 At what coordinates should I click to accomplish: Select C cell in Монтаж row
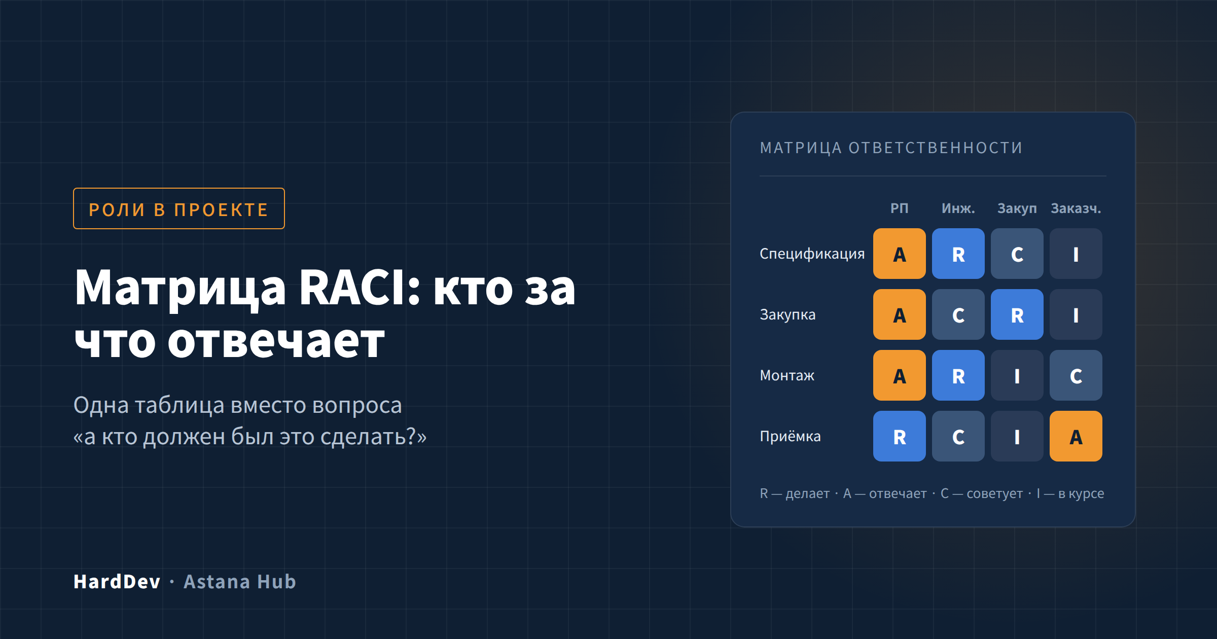[x=1076, y=375]
